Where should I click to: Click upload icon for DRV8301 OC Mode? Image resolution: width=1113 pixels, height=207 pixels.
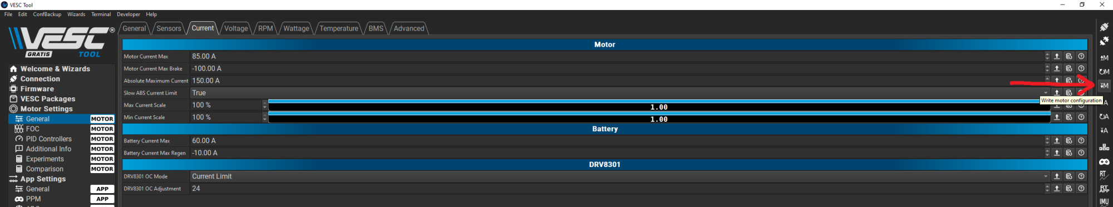point(1057,176)
